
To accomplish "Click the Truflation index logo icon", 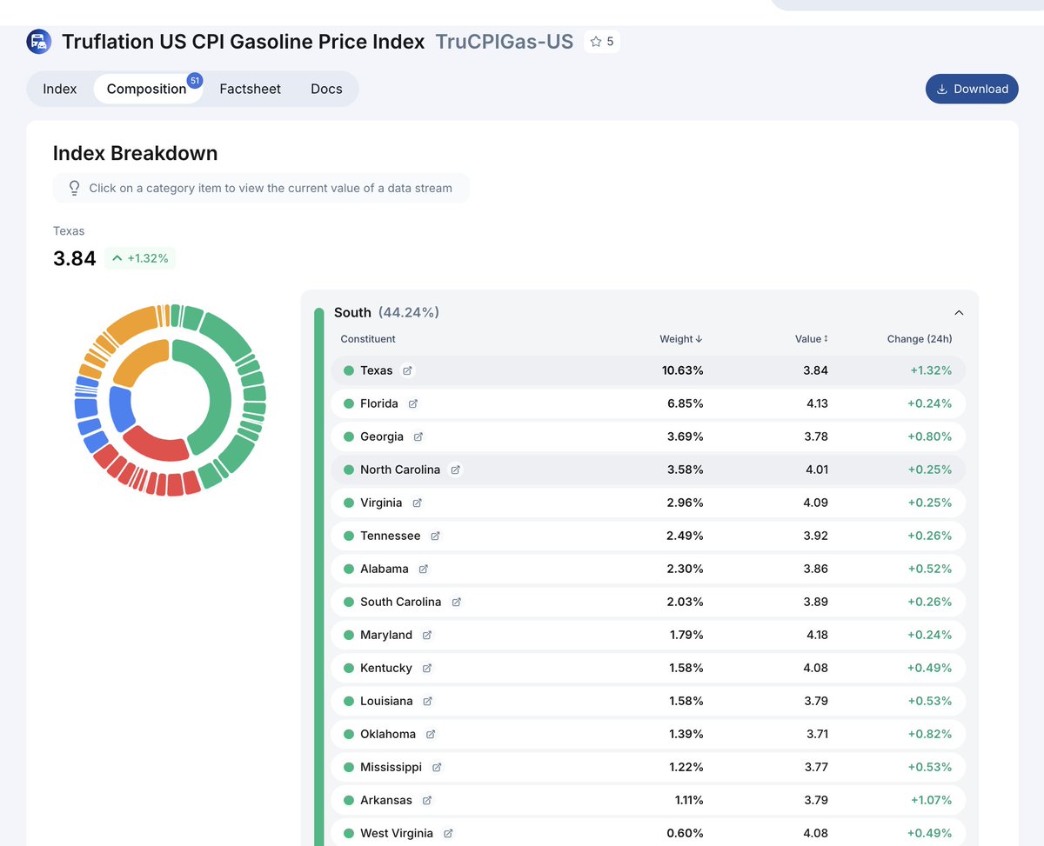I will coord(39,42).
